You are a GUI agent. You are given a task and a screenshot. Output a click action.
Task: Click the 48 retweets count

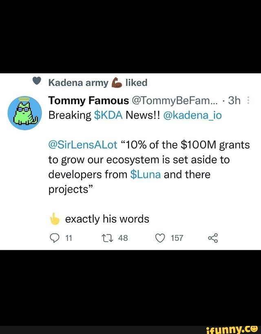point(123,238)
